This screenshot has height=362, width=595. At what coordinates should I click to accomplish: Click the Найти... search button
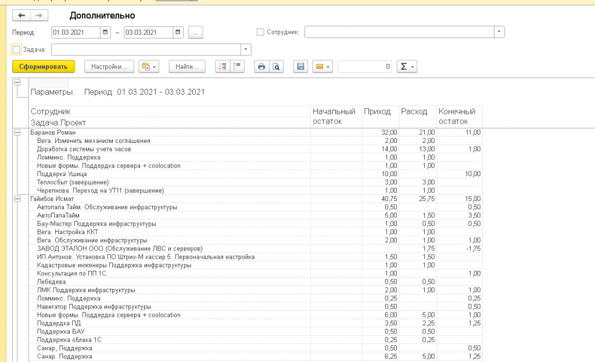pos(187,67)
